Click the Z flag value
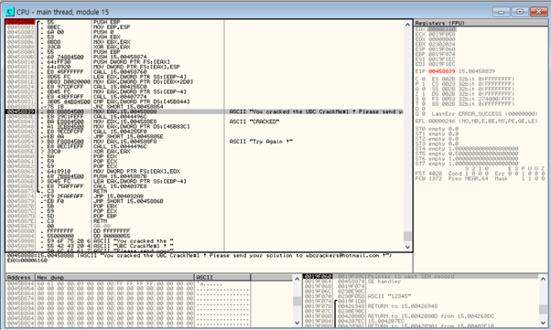 (x=424, y=94)
